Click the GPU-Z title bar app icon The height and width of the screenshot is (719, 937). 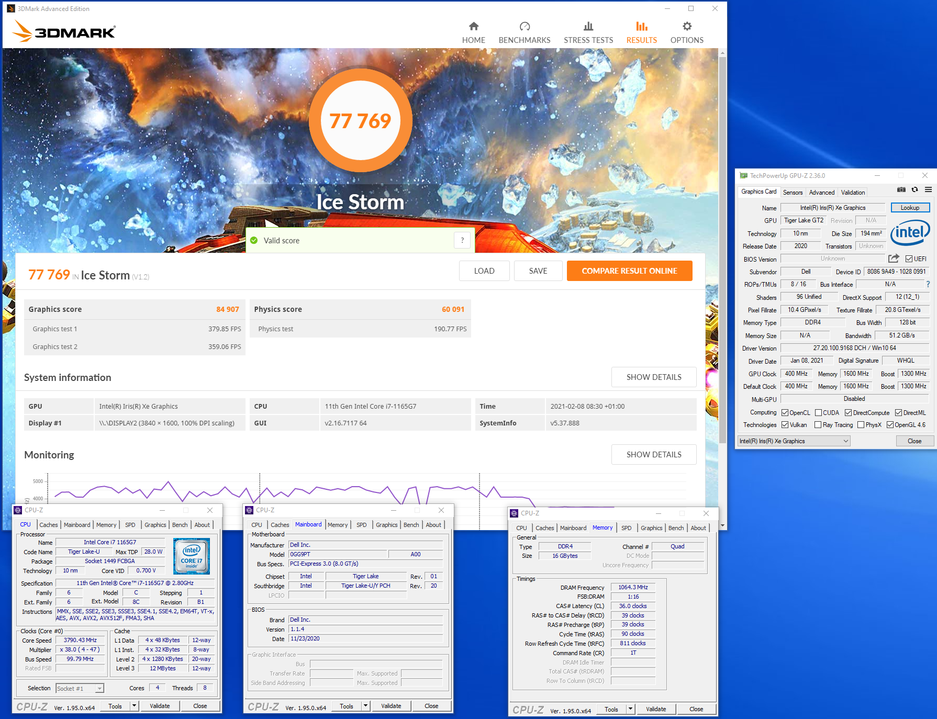[x=743, y=176]
